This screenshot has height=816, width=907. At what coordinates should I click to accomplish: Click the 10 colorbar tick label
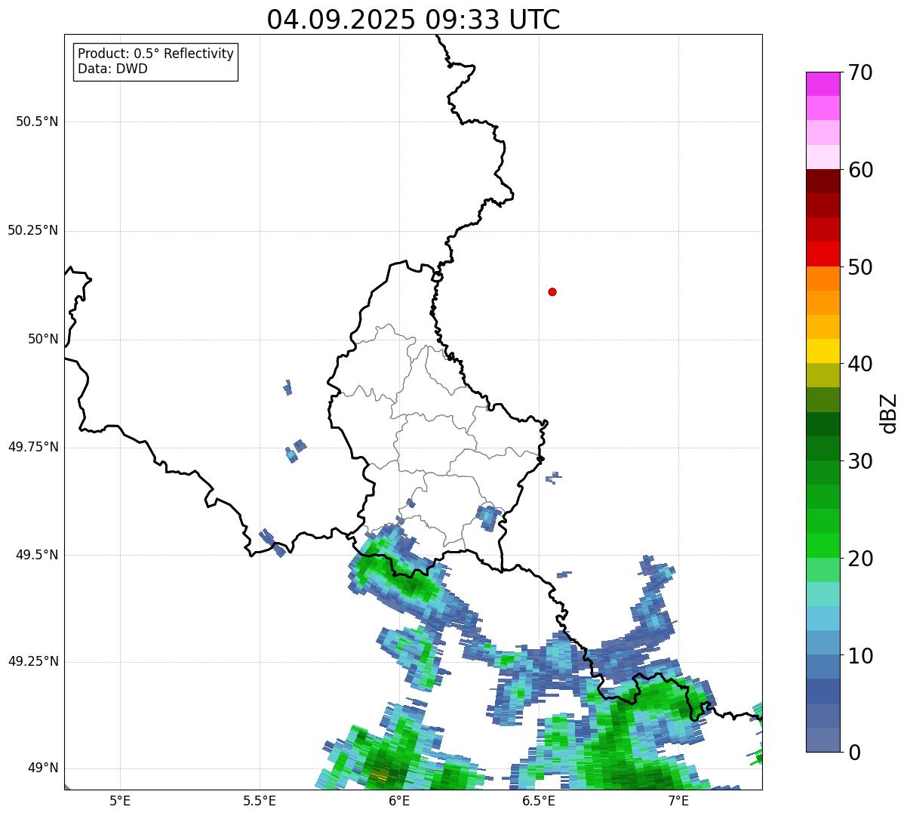860,656
